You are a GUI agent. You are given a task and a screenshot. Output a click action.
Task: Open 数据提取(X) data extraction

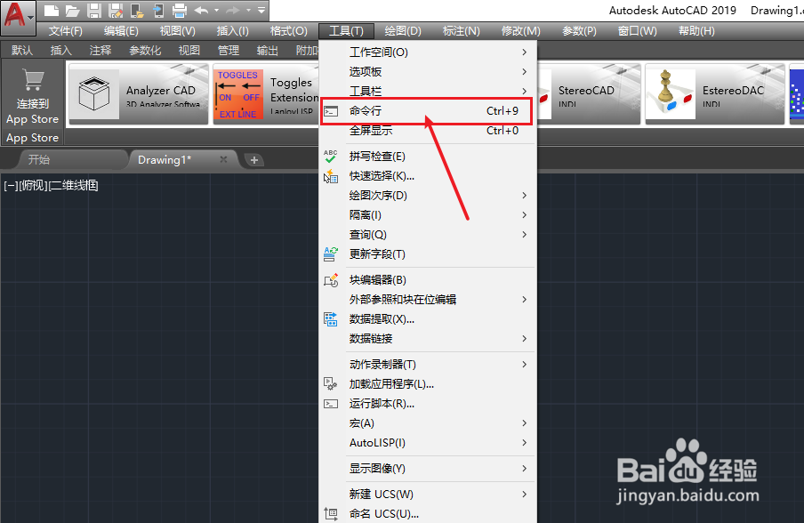click(428, 319)
